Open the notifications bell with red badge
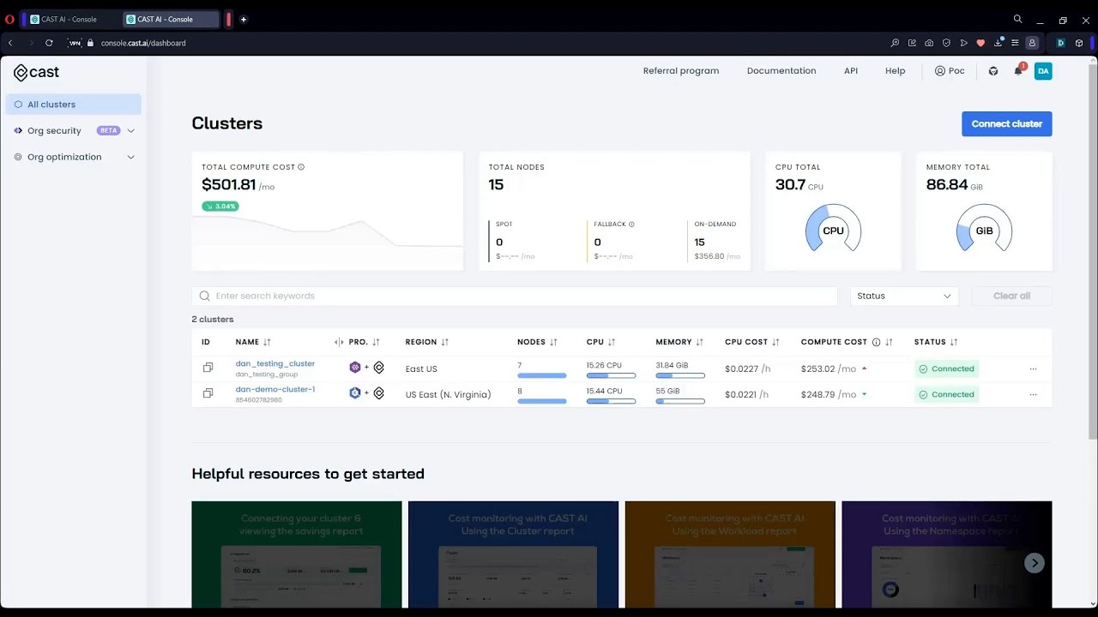 1018,70
